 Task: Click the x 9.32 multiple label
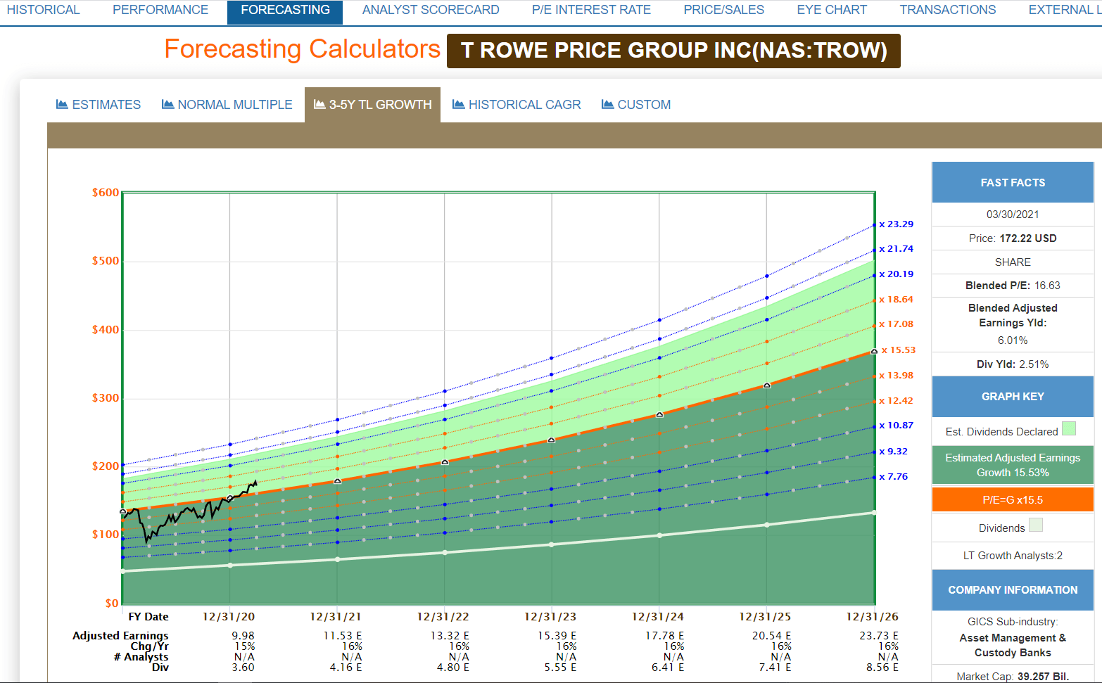click(893, 452)
